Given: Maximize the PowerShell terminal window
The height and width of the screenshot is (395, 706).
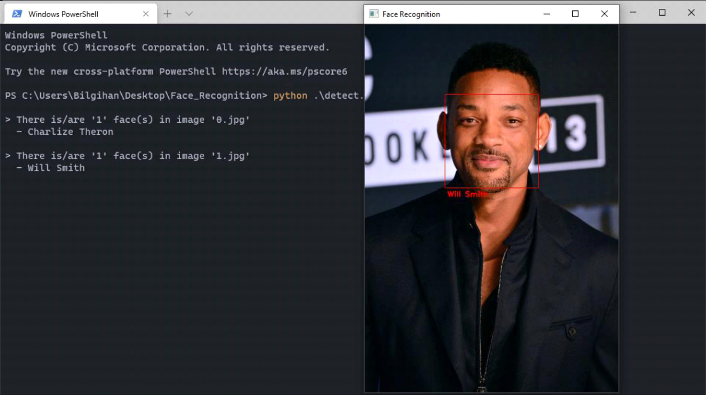Looking at the screenshot, I should [662, 13].
